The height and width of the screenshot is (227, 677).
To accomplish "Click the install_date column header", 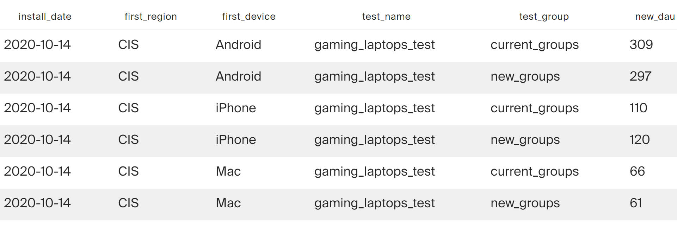I will pyautogui.click(x=45, y=17).
